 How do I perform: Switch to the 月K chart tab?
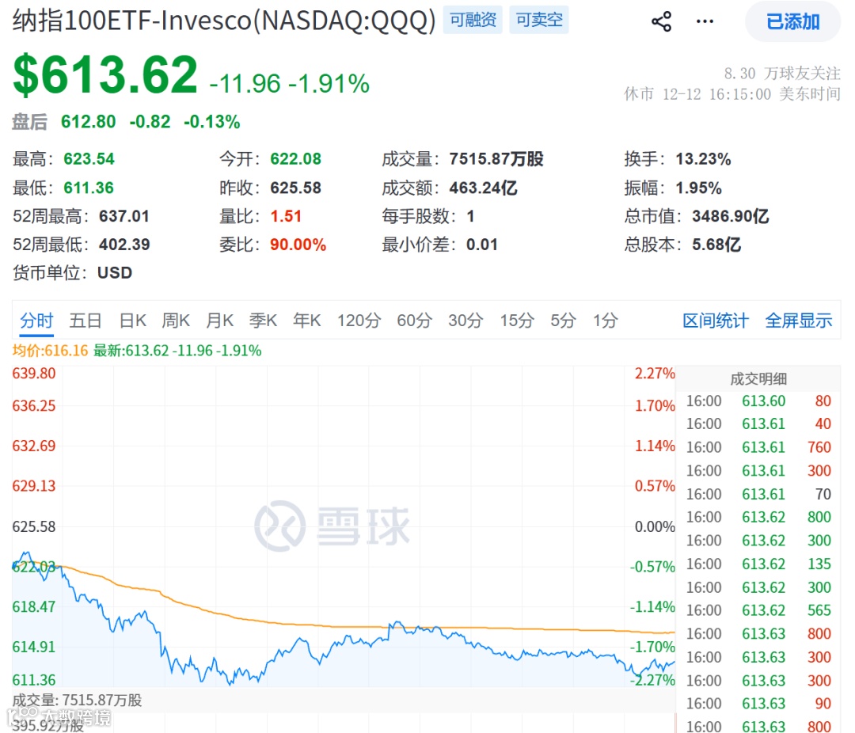point(219,321)
